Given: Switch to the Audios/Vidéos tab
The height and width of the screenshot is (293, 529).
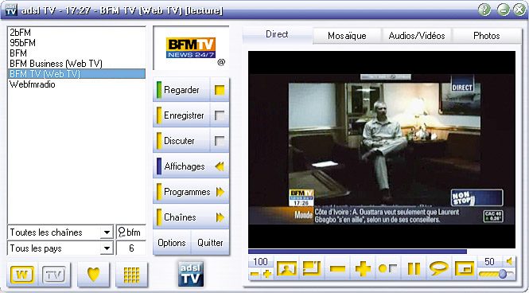Looking at the screenshot, I should [417, 36].
